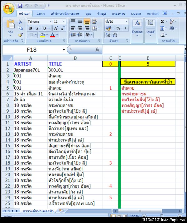Save the workbook from quick access toolbar
Viewport: 187px width, 223px height.
click(x=20, y=6)
